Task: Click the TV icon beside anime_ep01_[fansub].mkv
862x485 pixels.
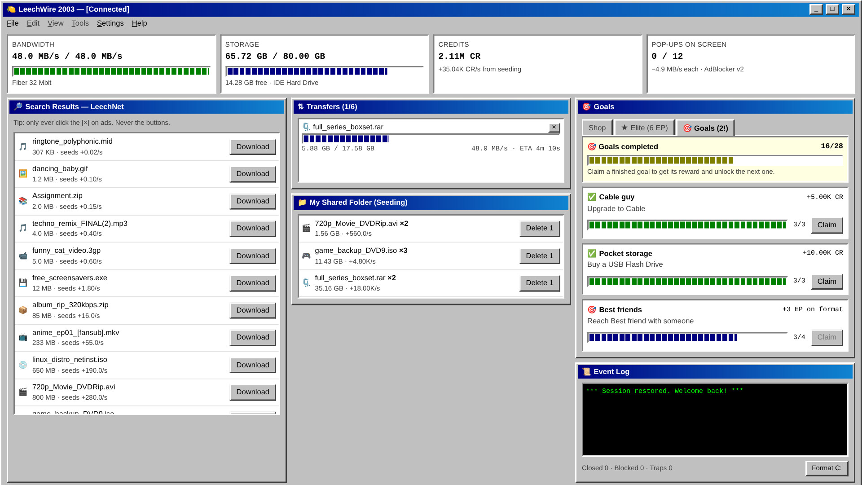Action: 23,337
